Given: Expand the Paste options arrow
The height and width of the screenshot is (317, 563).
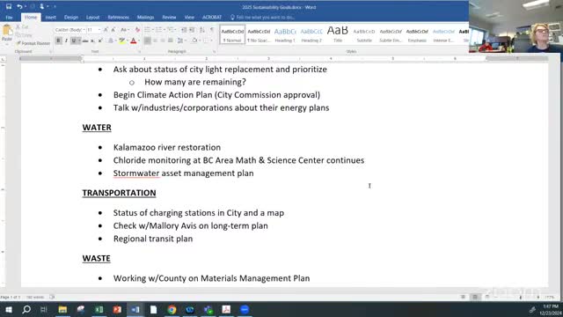Looking at the screenshot, I should pyautogui.click(x=7, y=44).
